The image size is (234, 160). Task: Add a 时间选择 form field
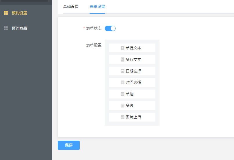coord(132,82)
